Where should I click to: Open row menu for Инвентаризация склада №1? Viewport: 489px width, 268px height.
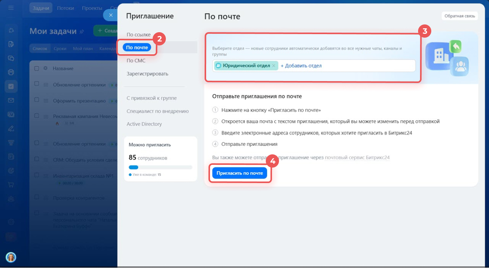point(45,176)
